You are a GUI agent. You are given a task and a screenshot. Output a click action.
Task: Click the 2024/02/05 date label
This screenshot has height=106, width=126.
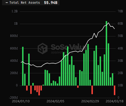55,101
